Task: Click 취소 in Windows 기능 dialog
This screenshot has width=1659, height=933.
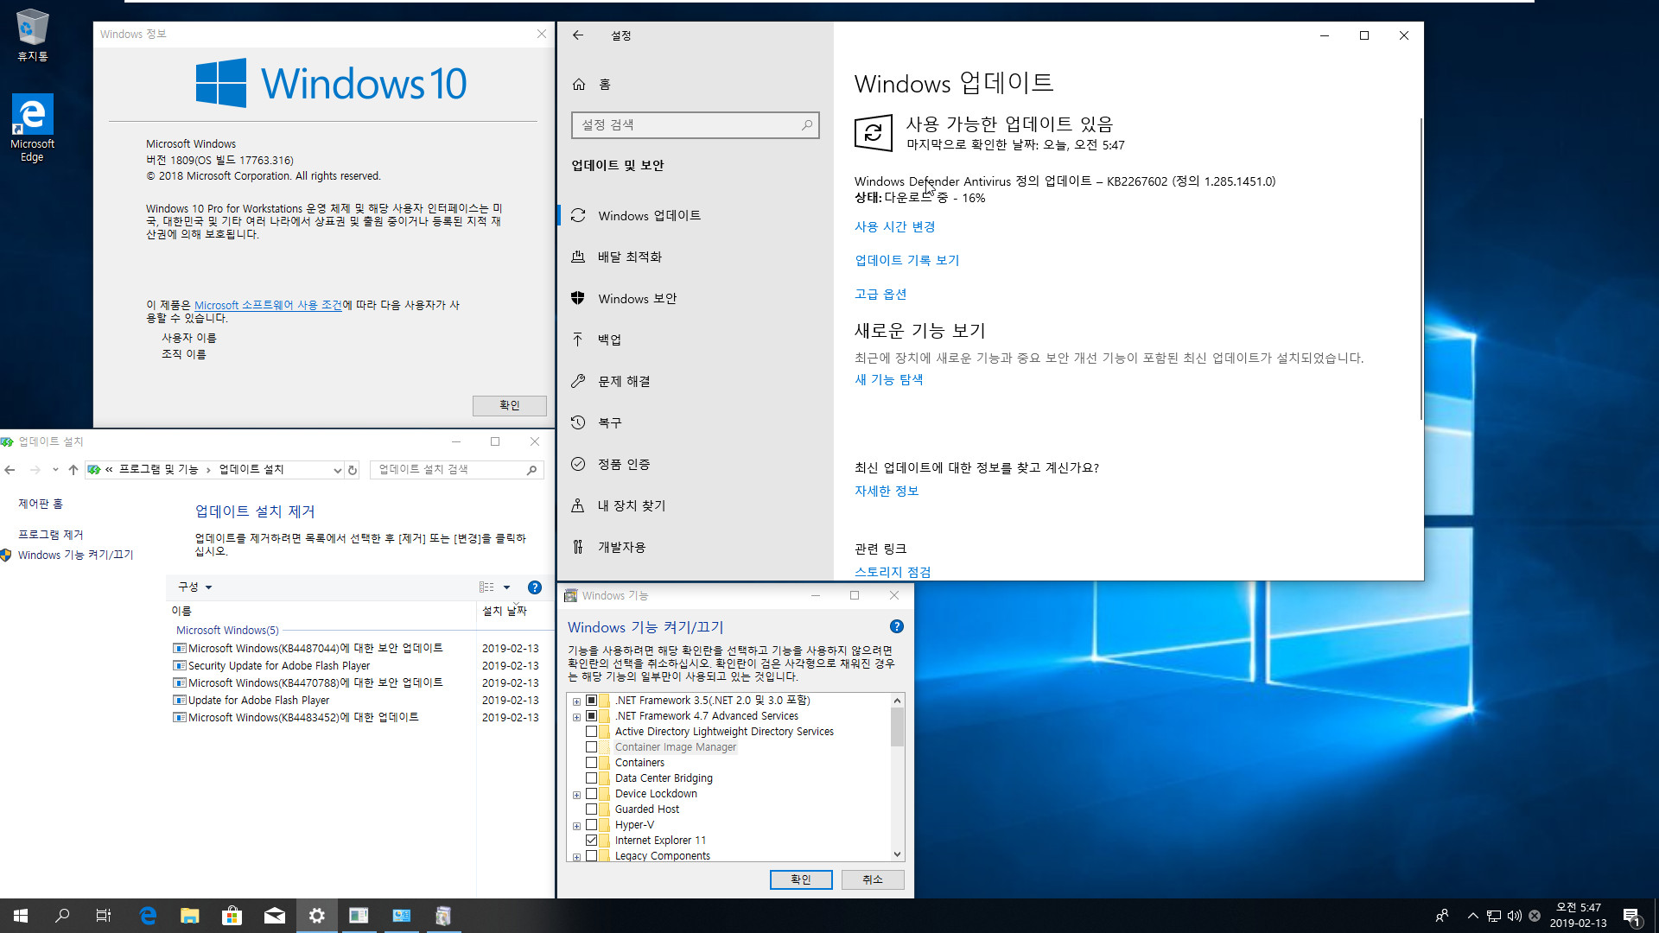Action: point(873,879)
